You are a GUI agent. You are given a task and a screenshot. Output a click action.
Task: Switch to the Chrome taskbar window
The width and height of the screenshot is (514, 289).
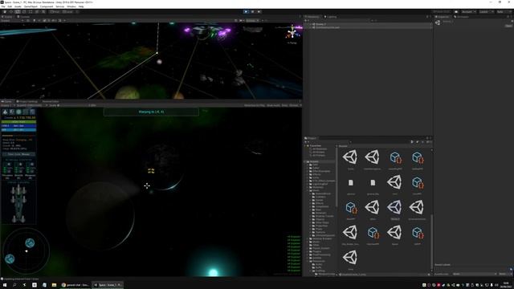(75, 285)
